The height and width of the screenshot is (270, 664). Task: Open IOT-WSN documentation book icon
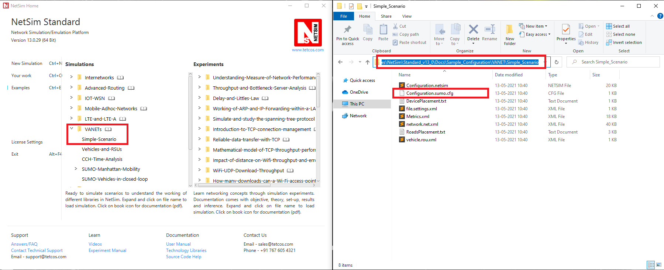tap(111, 98)
